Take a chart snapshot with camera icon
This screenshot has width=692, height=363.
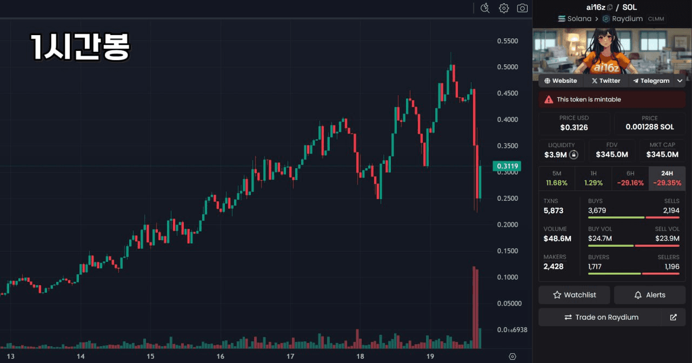pyautogui.click(x=522, y=8)
